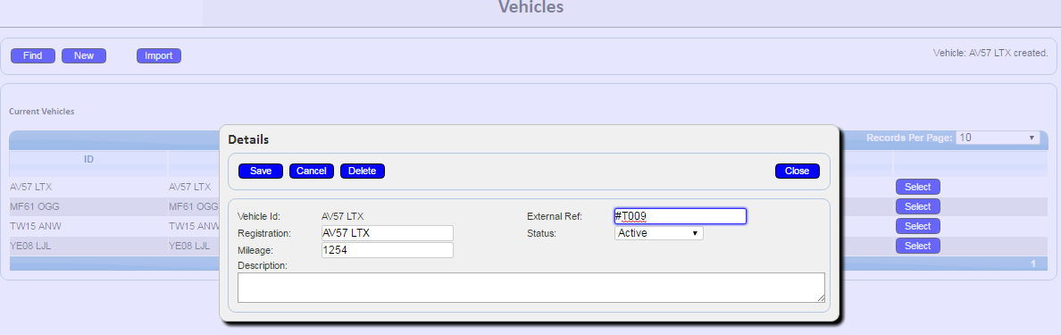Click the TW15 ANW ID cell
This screenshot has width=1061, height=335.
(x=31, y=226)
